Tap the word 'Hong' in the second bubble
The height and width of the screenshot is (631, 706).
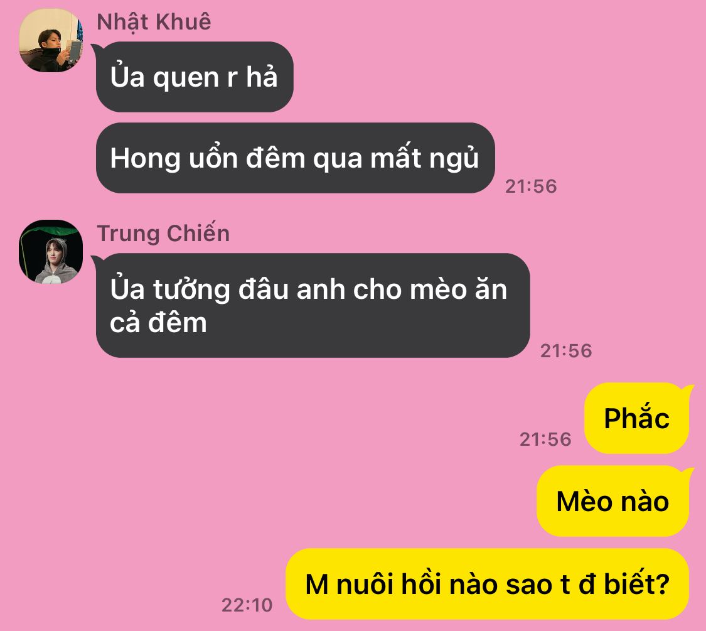(145, 159)
